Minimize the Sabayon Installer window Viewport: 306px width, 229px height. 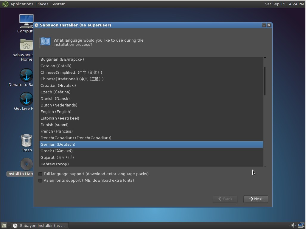coord(264,25)
